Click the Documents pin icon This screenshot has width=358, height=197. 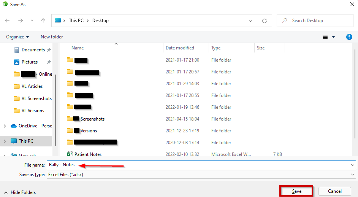pyautogui.click(x=49, y=50)
